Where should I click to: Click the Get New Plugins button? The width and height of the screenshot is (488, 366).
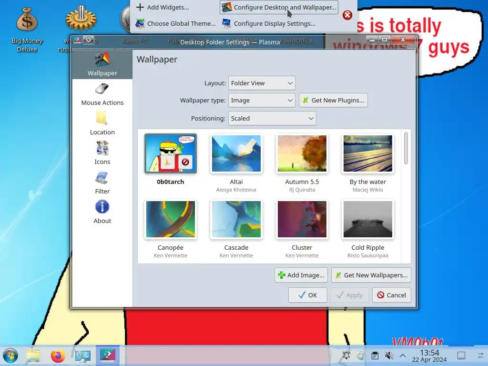(x=333, y=100)
